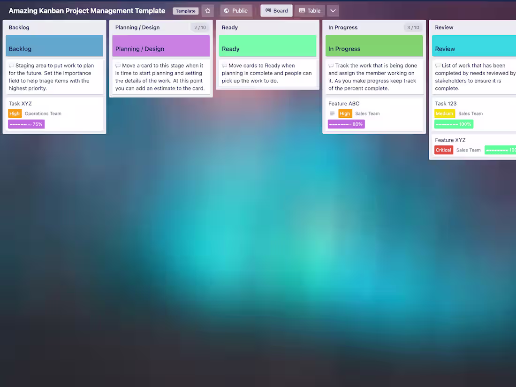Viewport: 516px width, 387px height.
Task: Click the globe icon on Public button
Action: click(227, 11)
